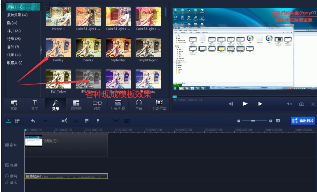The width and height of the screenshot is (317, 192).
Task: Click the scissors cut icon
Action: (76, 121)
